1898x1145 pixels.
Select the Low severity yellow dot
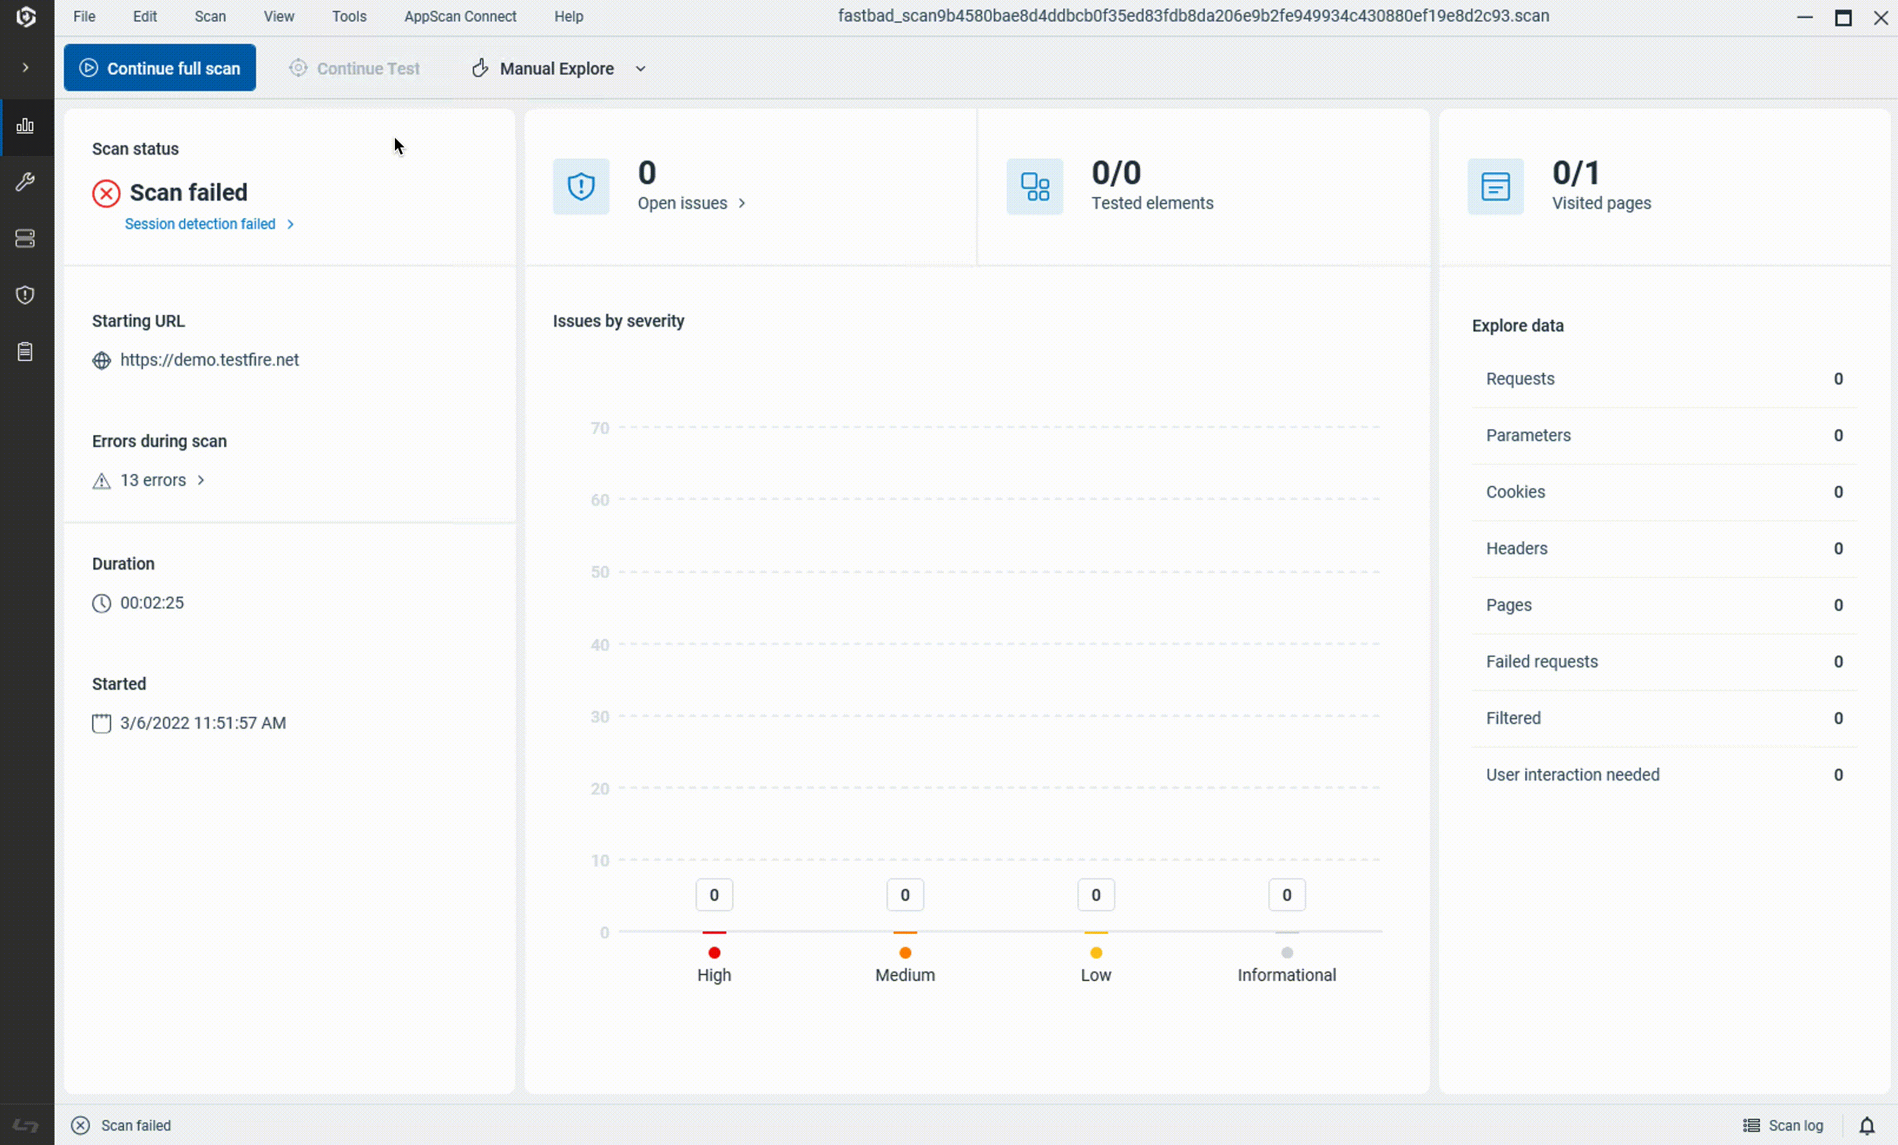pos(1096,953)
